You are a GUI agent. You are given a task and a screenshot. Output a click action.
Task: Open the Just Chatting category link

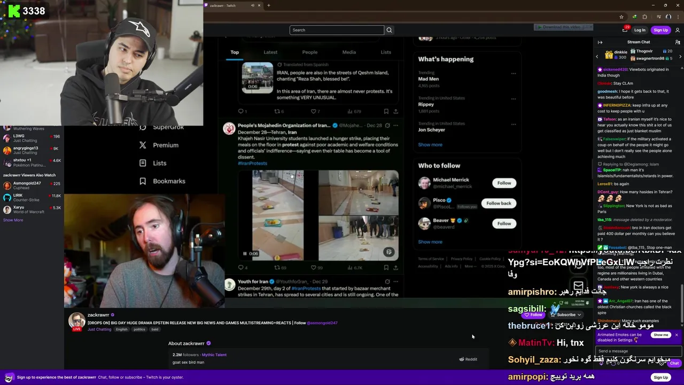(99, 329)
